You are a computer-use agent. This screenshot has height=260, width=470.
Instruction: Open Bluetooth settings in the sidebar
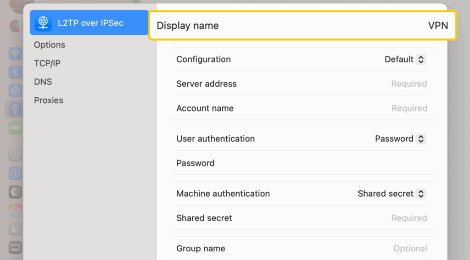[16, 72]
